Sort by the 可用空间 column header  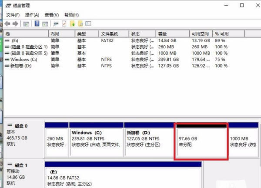pos(201,34)
